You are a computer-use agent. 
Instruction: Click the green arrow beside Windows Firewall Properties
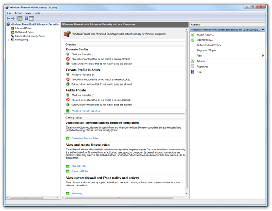pos(68,111)
